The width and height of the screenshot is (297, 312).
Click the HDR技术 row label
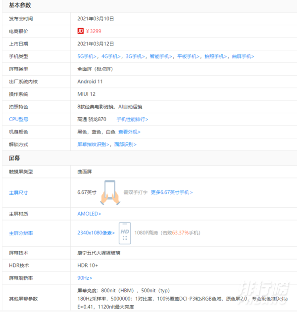(x=19, y=266)
